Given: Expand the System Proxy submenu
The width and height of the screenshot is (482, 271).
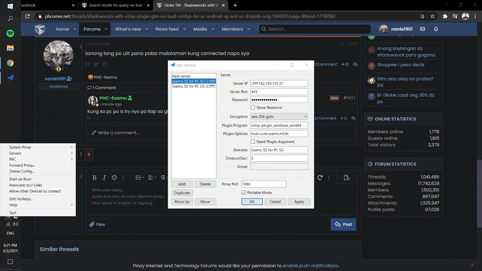Looking at the screenshot, I should (x=38, y=147).
